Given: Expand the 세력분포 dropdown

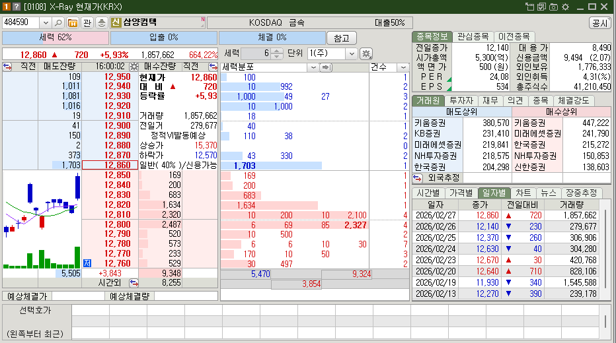Looking at the screenshot, I should coord(313,67).
